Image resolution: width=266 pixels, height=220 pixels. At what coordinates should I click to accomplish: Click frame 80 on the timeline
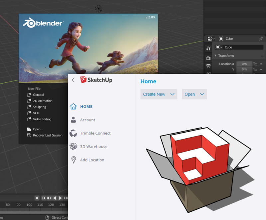coord(8,205)
